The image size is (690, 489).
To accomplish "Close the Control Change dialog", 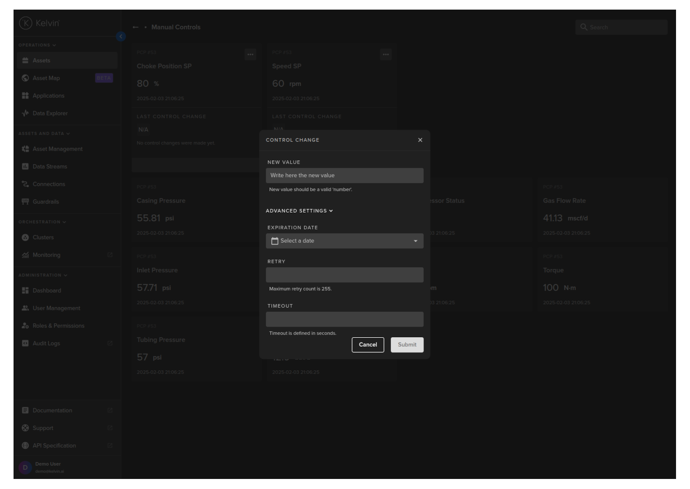I will [420, 140].
